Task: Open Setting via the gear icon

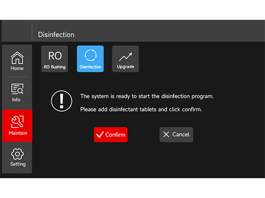Action: [17, 154]
